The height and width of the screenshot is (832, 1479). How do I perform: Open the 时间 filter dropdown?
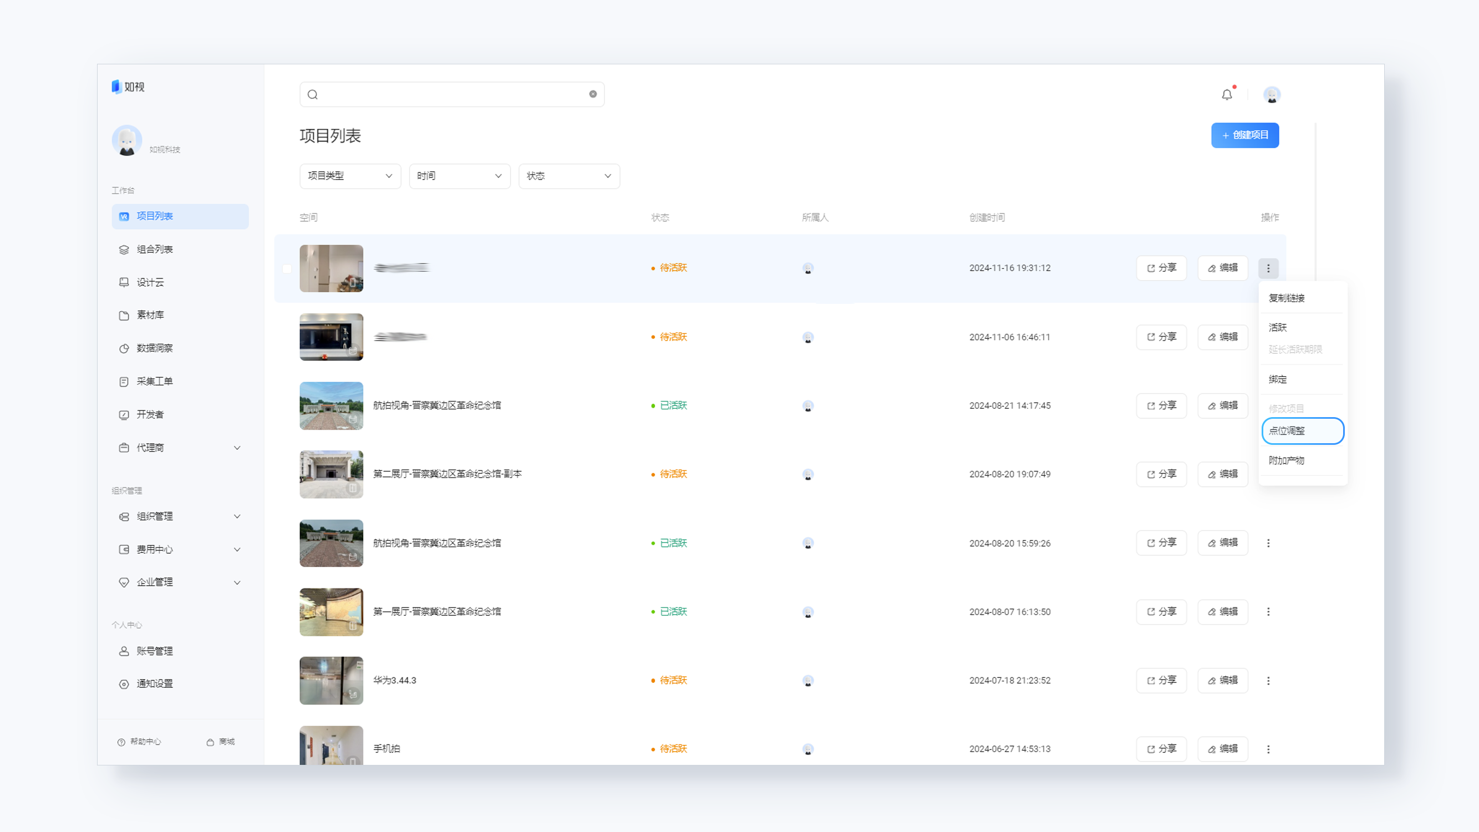pyautogui.click(x=459, y=176)
